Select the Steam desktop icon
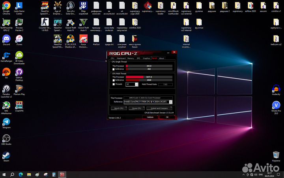 6,157
